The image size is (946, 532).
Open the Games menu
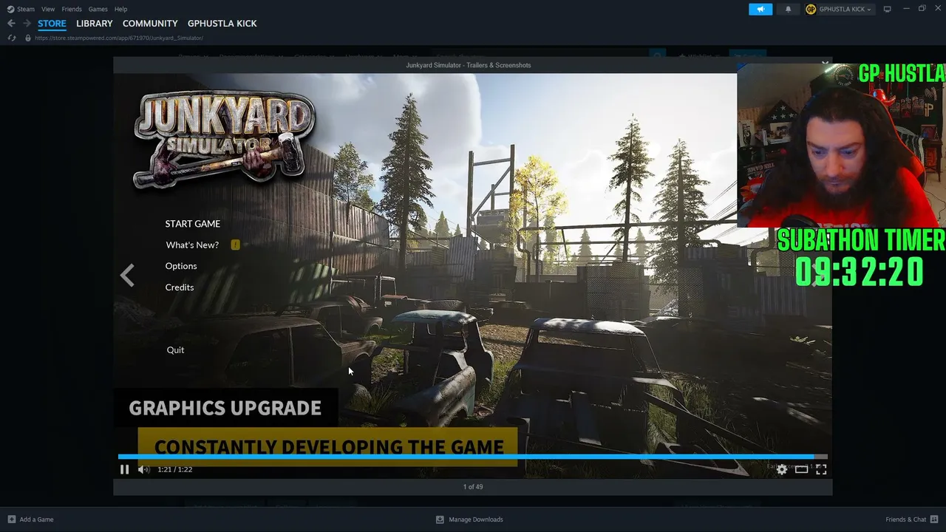pos(98,9)
